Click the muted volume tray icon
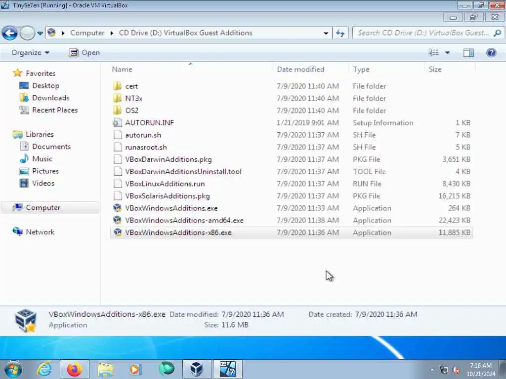Image resolution: width=506 pixels, height=379 pixels. 456,370
